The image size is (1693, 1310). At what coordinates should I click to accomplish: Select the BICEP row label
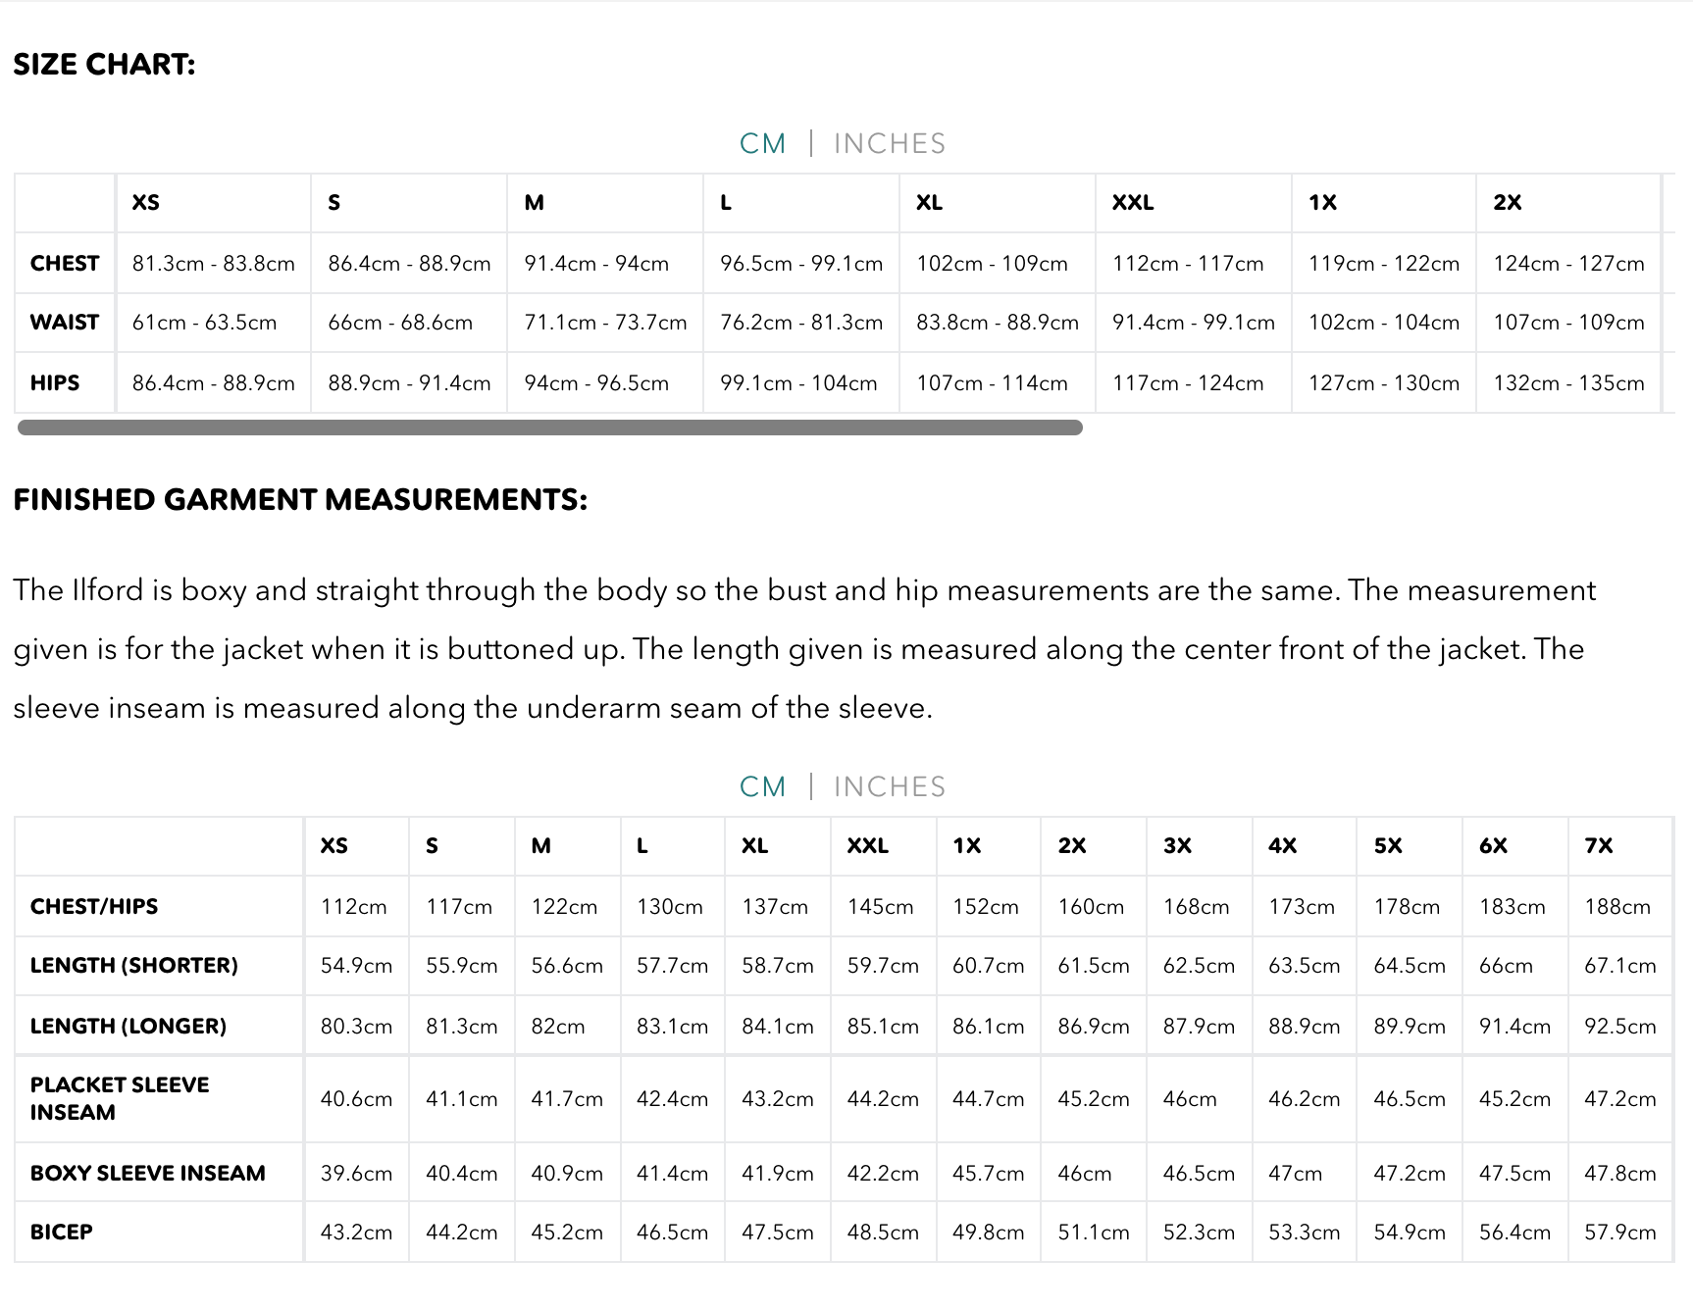coord(62,1233)
